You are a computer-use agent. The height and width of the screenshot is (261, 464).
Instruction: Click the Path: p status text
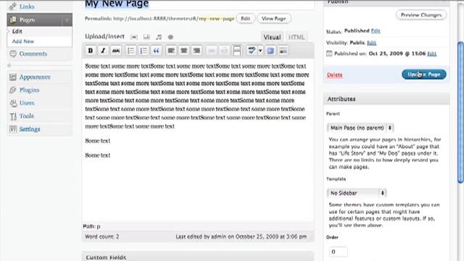tap(91, 226)
